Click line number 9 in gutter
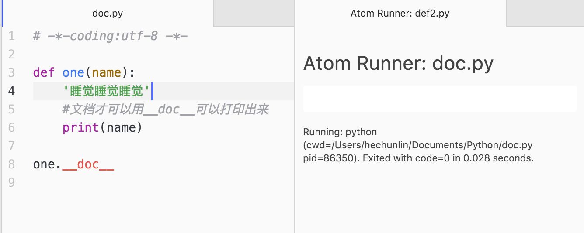Viewport: 584px width, 233px height. (x=11, y=182)
